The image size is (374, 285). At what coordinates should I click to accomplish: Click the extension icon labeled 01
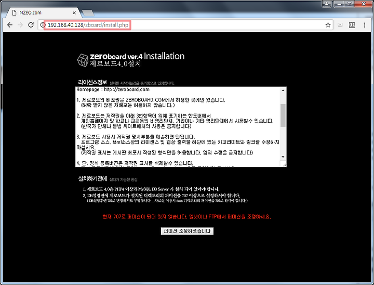[x=352, y=25]
